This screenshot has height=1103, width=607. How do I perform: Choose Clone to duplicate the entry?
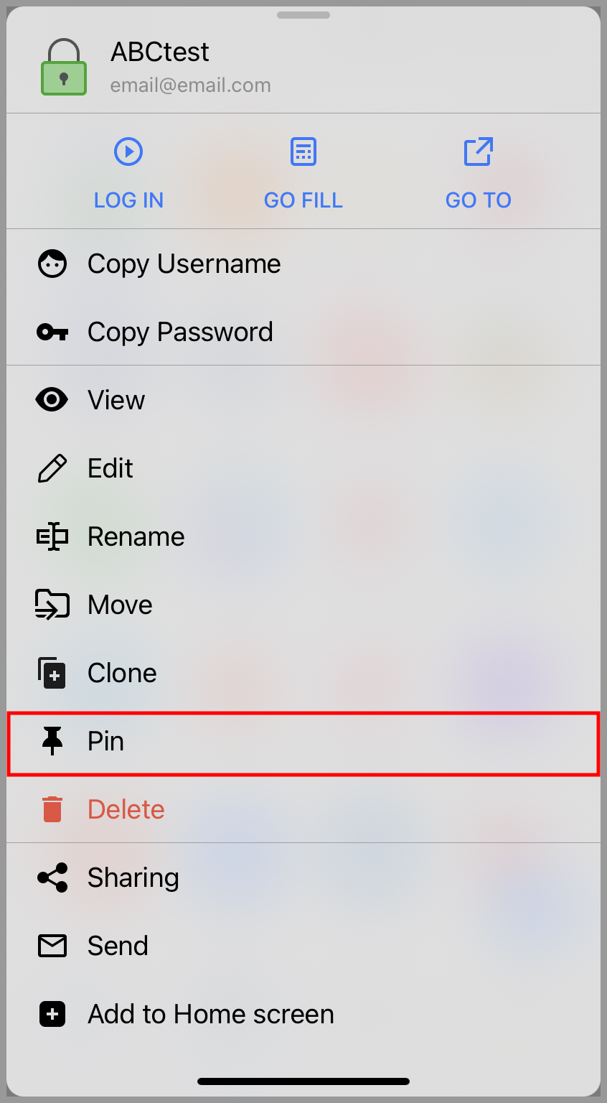click(122, 672)
